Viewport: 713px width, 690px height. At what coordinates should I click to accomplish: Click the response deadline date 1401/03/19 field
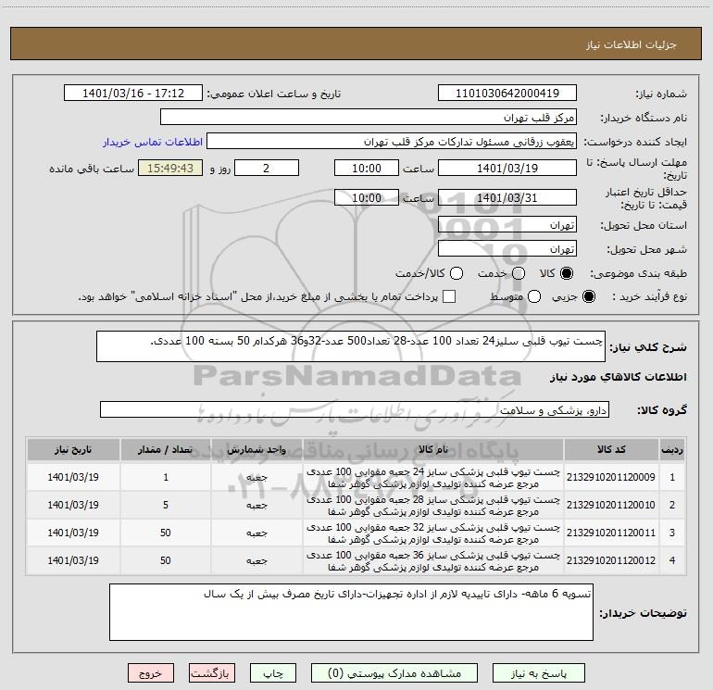coord(507,168)
